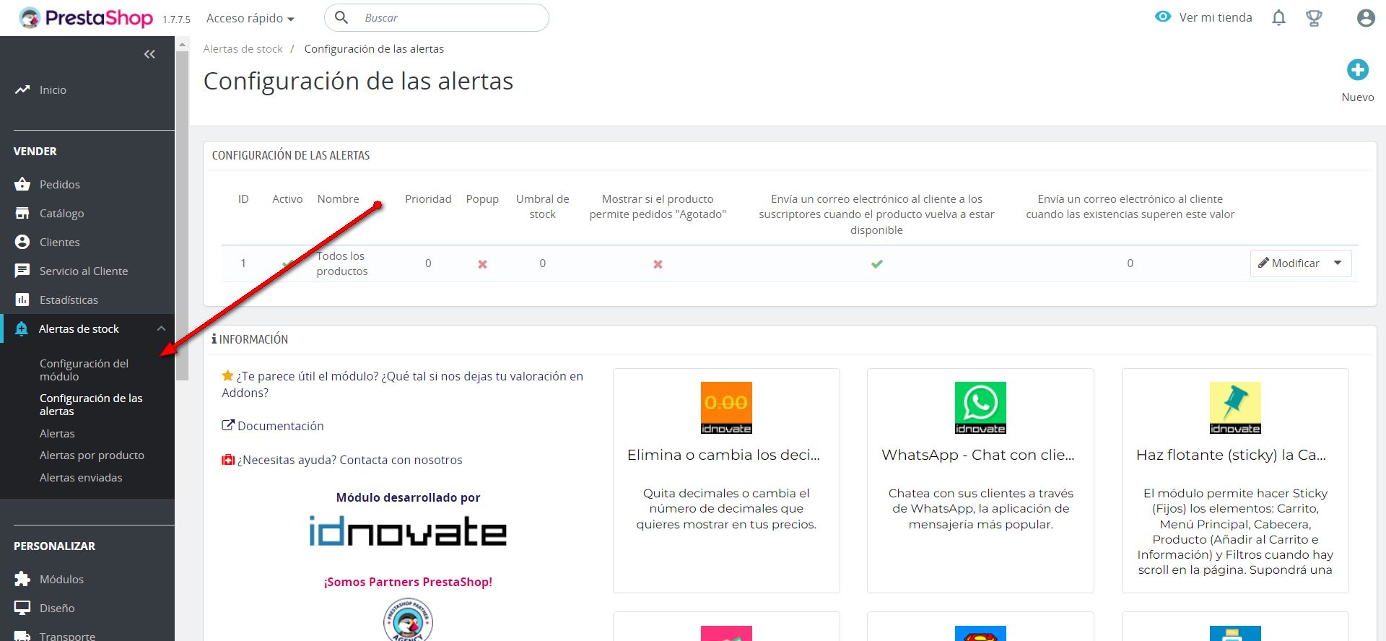Screen dimensions: 1386x641
Task: Click Modificar button for row 1
Action: click(1289, 263)
